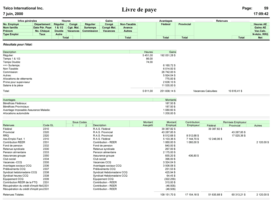Select the report title Livre de paye
This screenshot has height=203, width=272.
pos(139,10)
